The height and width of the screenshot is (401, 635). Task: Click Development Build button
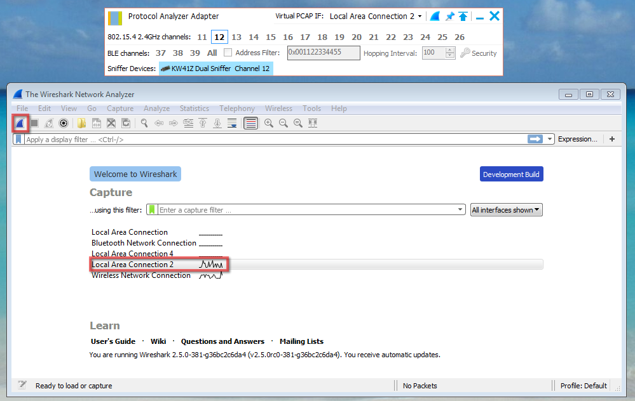[x=512, y=174]
